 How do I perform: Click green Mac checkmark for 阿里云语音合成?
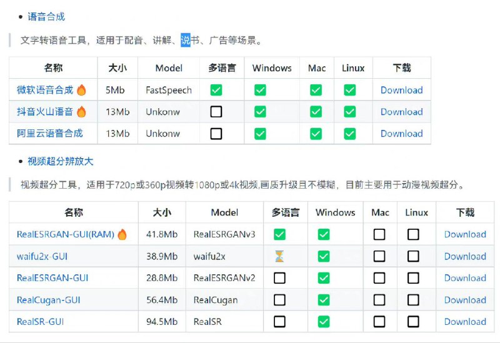(316, 134)
